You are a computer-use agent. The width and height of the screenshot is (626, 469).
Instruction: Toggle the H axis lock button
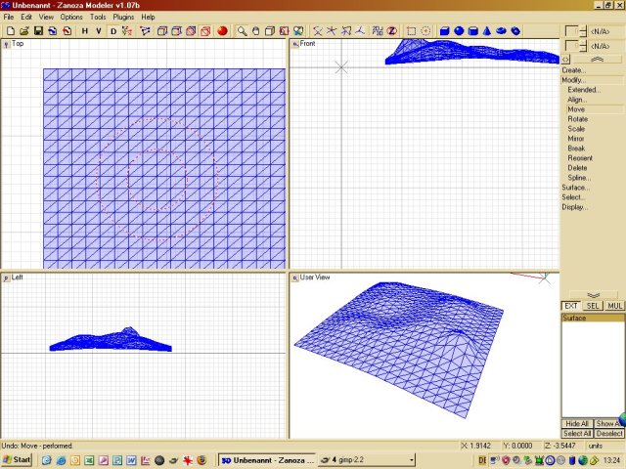[84, 30]
